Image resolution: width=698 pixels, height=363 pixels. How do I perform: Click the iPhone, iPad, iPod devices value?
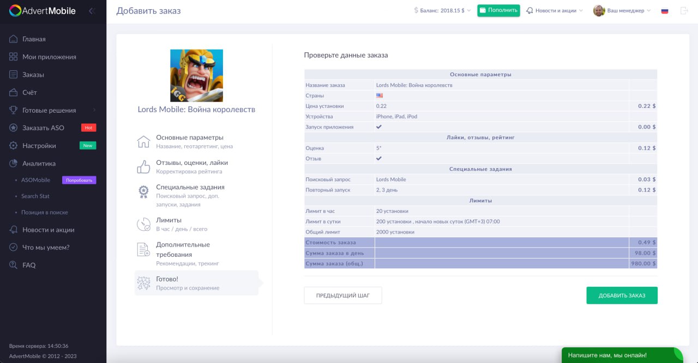pyautogui.click(x=396, y=116)
